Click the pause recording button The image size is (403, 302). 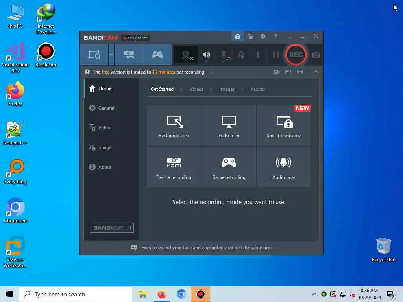[x=276, y=55]
